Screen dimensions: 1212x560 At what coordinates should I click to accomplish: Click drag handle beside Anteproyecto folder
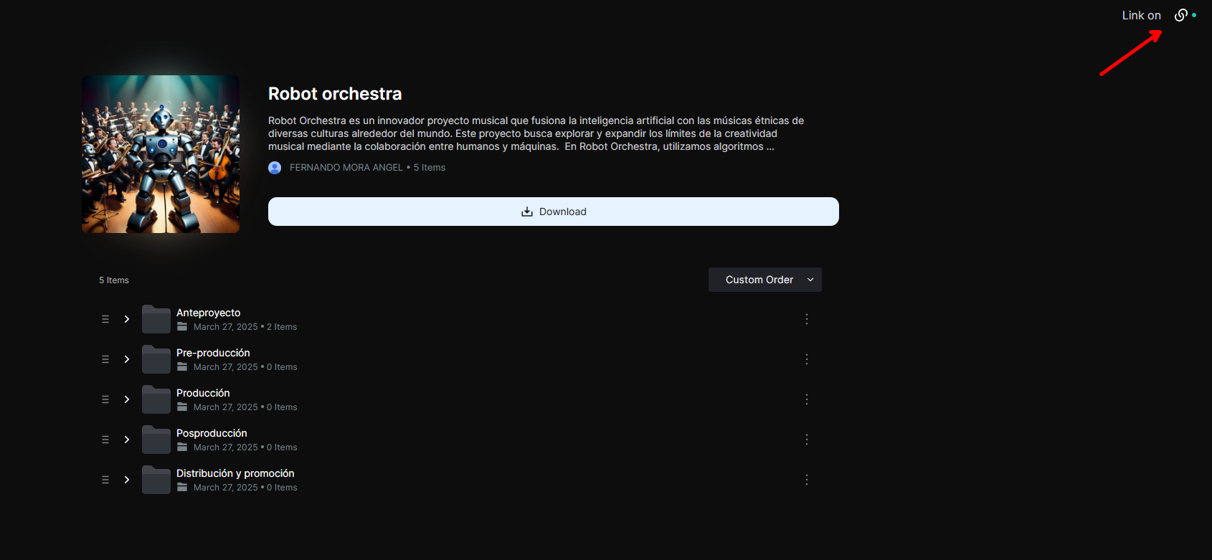point(105,319)
